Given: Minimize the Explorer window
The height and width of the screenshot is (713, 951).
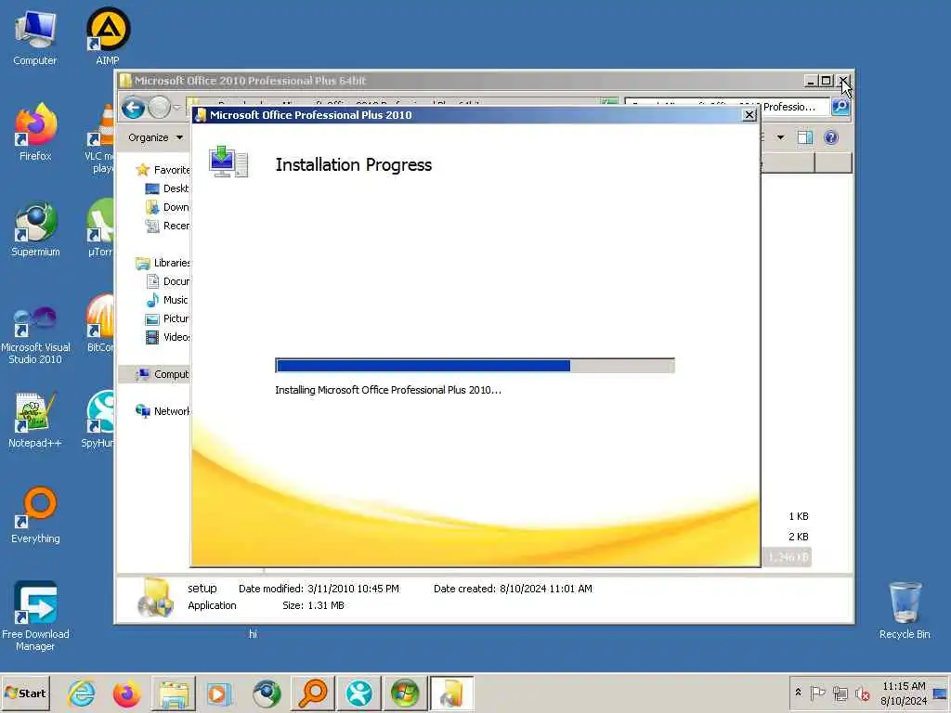Looking at the screenshot, I should point(811,81).
